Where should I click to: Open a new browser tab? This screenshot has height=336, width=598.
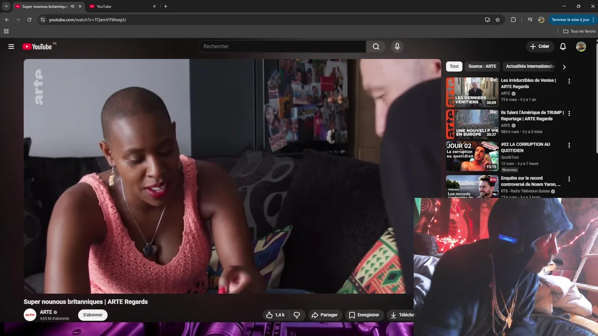(165, 7)
